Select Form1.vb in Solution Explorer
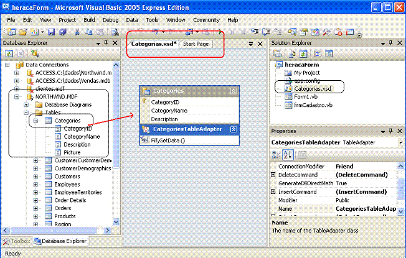The width and height of the screenshot is (406, 258). (x=306, y=97)
